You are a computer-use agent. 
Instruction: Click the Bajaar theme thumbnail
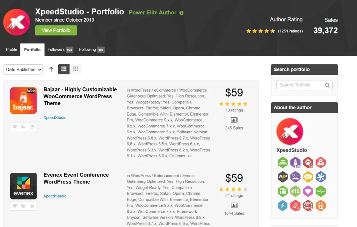click(x=23, y=101)
